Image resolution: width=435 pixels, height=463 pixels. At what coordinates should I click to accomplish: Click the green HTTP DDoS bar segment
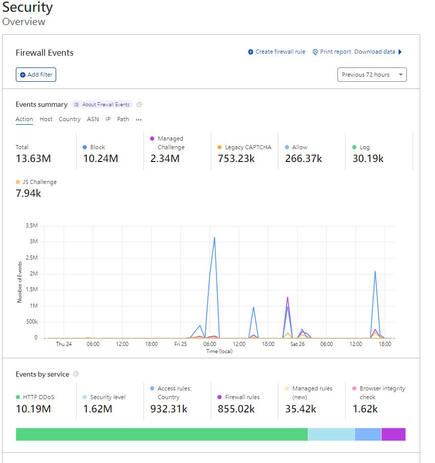pyautogui.click(x=161, y=434)
